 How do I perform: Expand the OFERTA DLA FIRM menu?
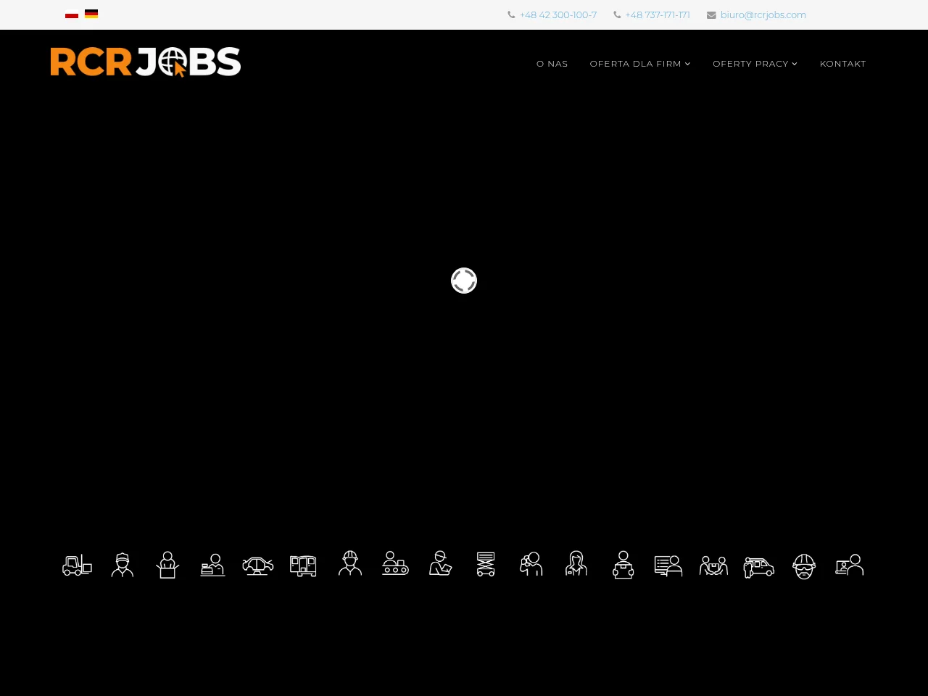pos(640,64)
